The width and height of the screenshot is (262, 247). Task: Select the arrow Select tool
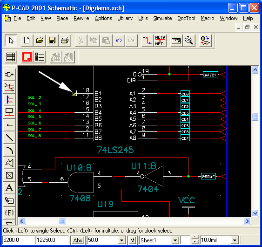11,41
